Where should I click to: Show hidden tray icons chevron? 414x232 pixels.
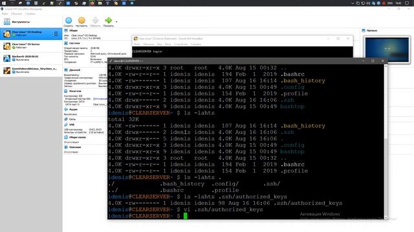point(353,3)
